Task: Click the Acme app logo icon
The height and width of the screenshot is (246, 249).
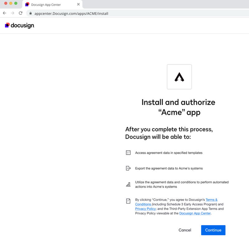Action: [x=179, y=77]
